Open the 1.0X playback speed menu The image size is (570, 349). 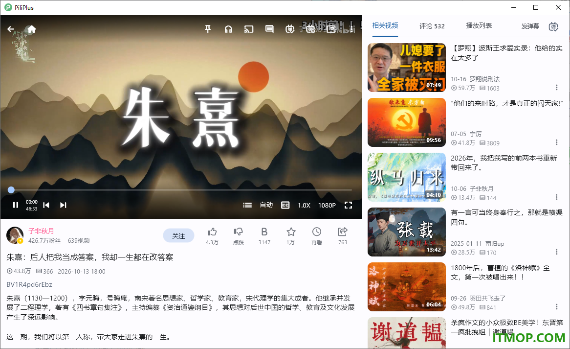pos(304,205)
